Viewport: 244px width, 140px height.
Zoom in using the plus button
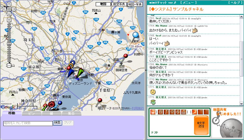click(x=9, y=20)
